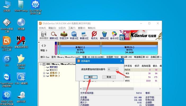Expand 软件(D:) tree node

pyautogui.click(x=44, y=76)
